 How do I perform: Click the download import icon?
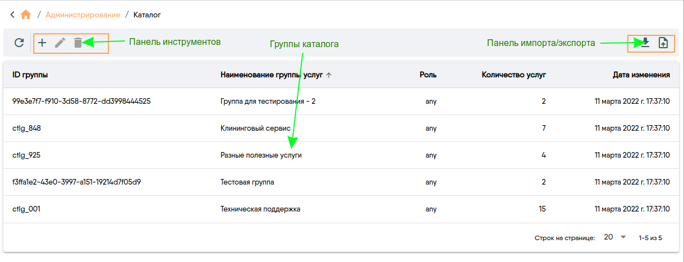(645, 43)
